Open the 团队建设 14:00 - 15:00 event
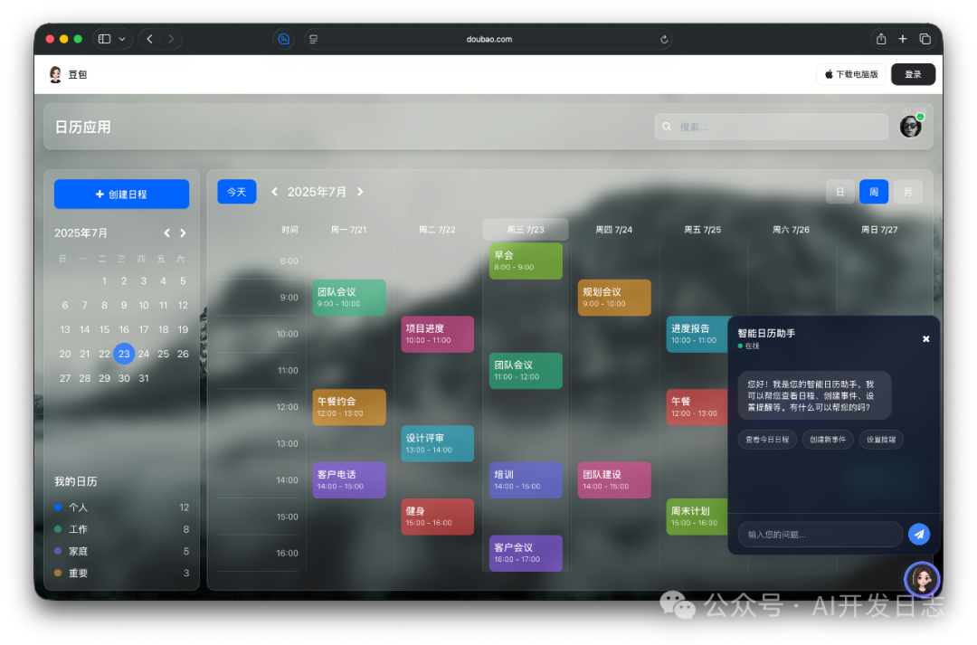977x645 pixels. click(614, 479)
